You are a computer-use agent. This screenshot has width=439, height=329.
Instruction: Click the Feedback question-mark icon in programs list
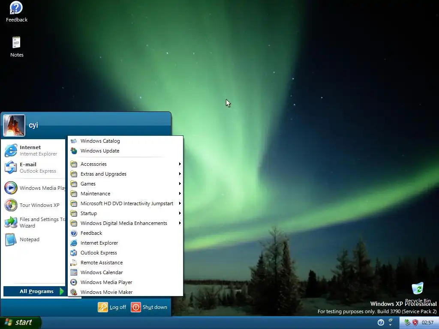74,233
